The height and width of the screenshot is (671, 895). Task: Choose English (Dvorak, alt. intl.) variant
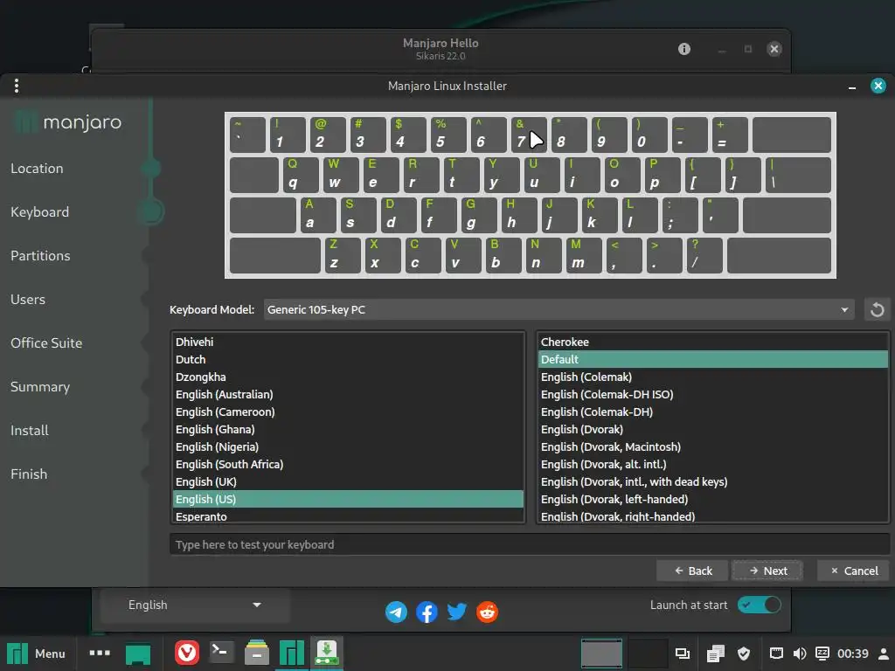click(713, 464)
